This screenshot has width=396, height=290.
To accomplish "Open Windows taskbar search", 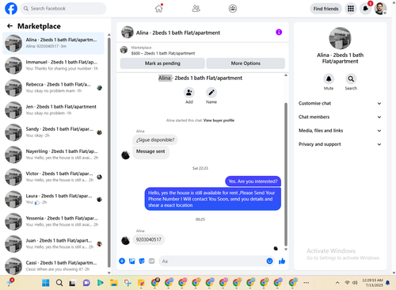I will point(59,283).
